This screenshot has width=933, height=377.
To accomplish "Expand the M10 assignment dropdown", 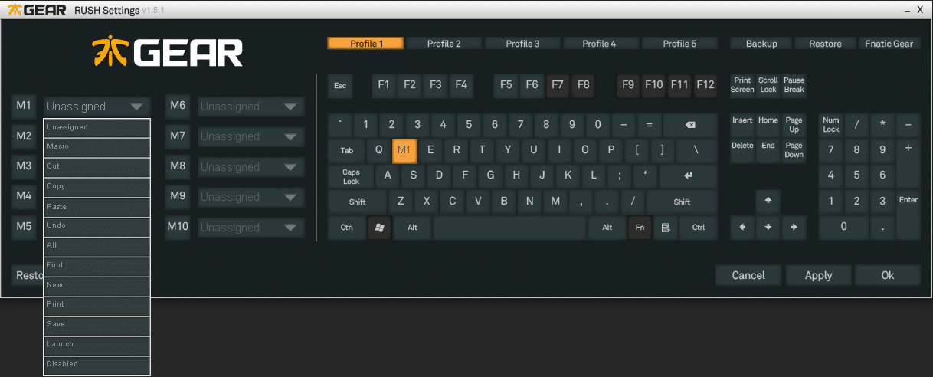I will click(290, 228).
